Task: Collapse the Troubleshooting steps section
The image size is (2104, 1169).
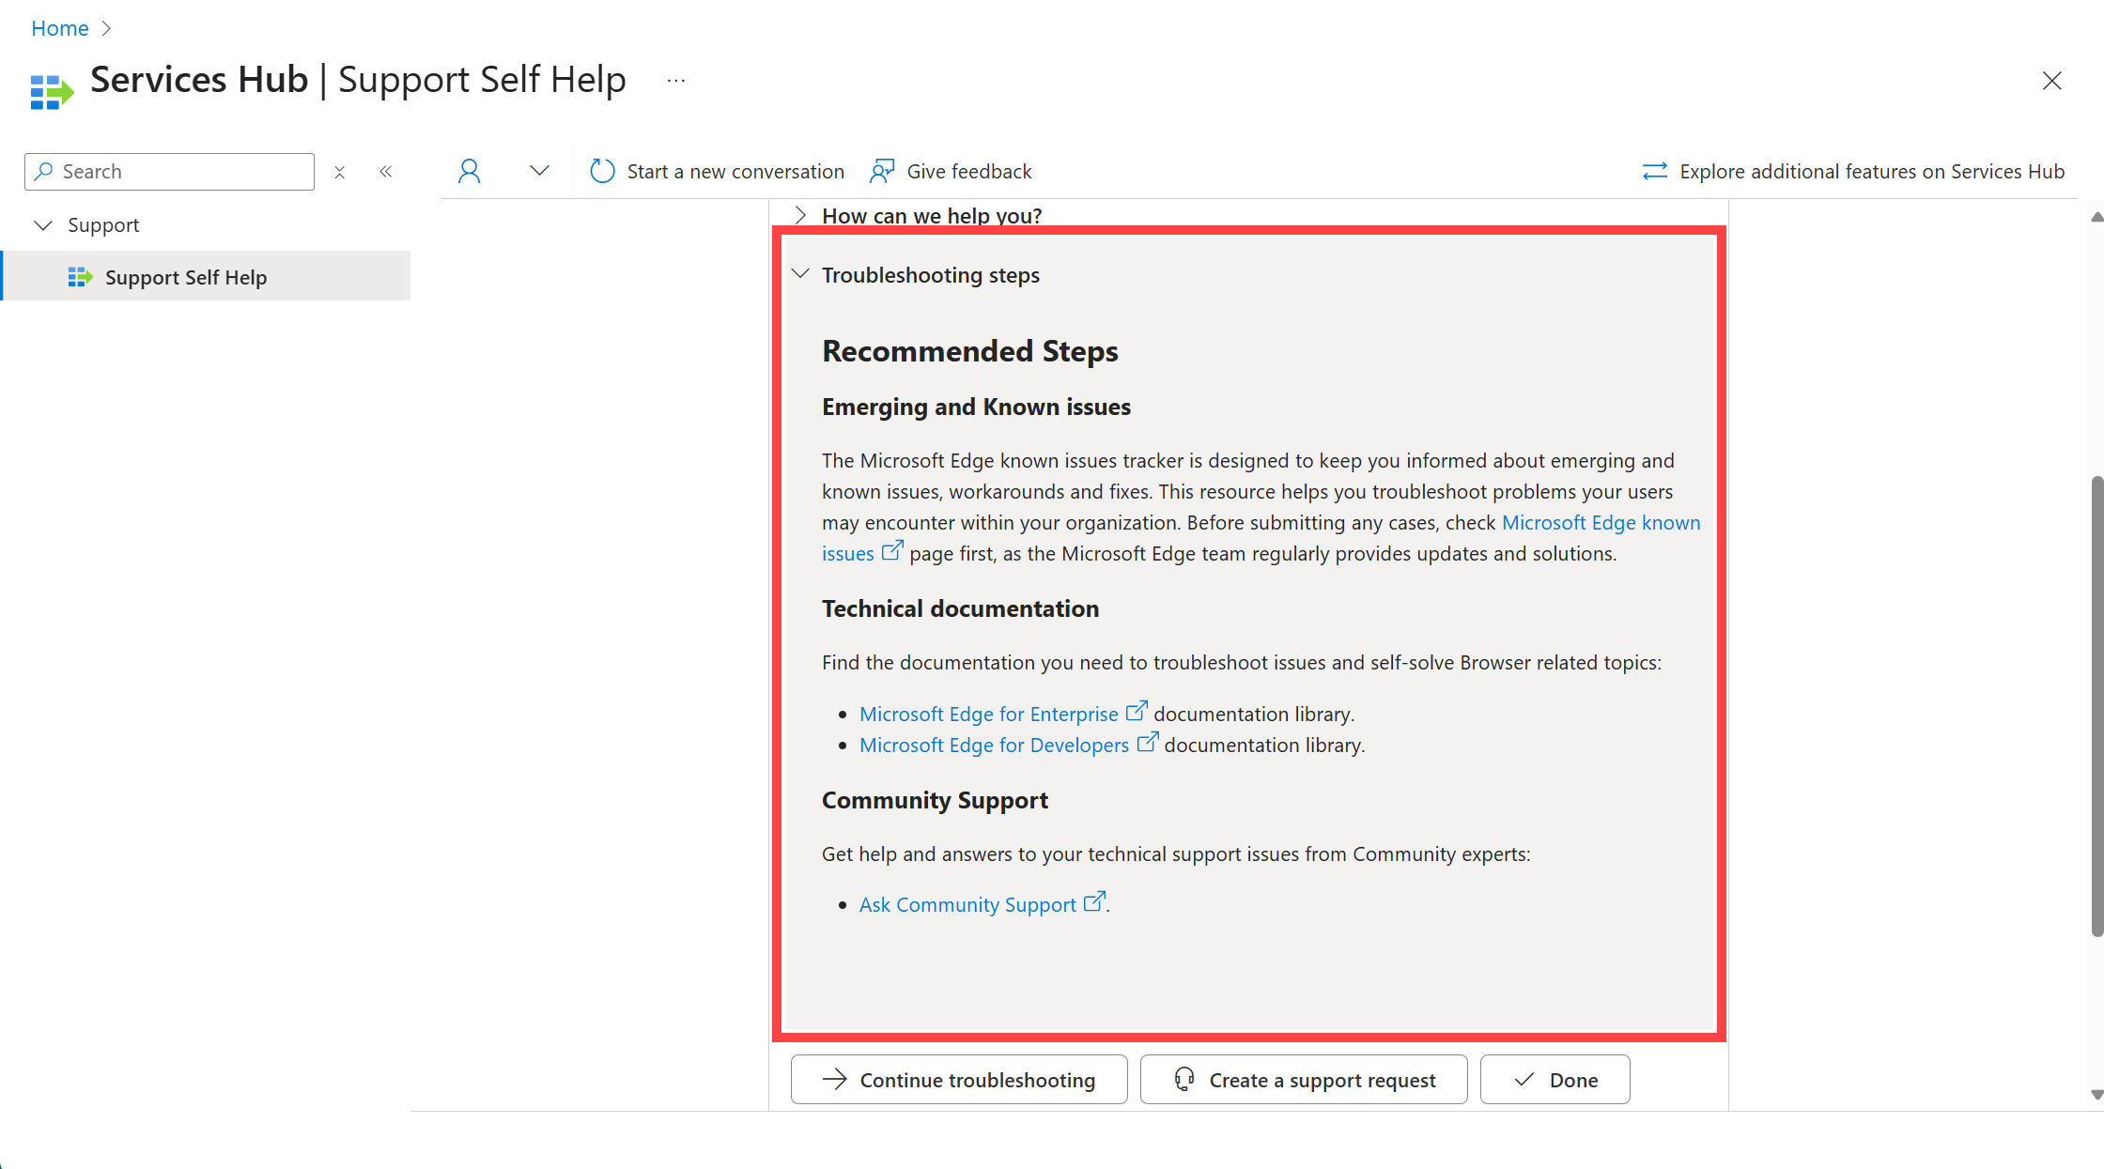Action: (x=800, y=275)
